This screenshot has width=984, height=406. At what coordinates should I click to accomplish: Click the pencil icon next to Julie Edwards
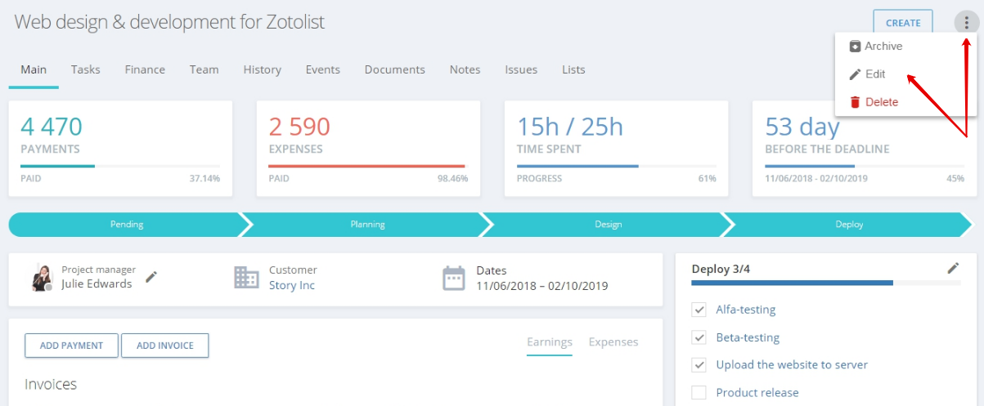(151, 277)
